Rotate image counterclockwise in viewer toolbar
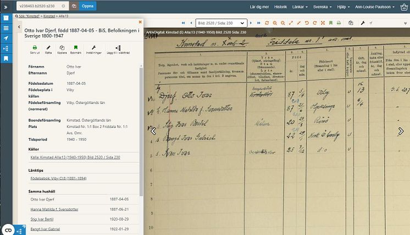The width and height of the screenshot is (410, 235). (307, 23)
